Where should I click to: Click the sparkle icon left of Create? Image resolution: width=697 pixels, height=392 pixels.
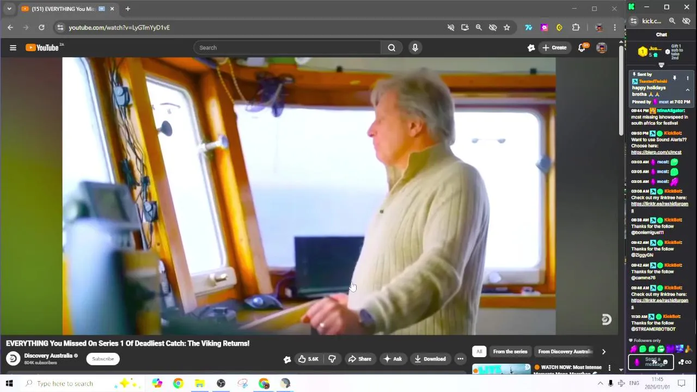[531, 48]
